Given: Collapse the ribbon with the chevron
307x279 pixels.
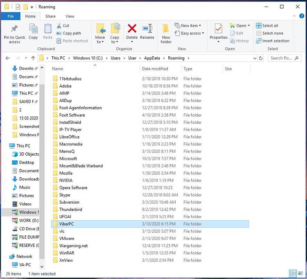Looking at the screenshot, I should (x=294, y=16).
